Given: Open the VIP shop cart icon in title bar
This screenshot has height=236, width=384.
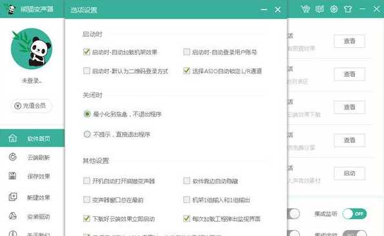Looking at the screenshot, I should [305, 9].
